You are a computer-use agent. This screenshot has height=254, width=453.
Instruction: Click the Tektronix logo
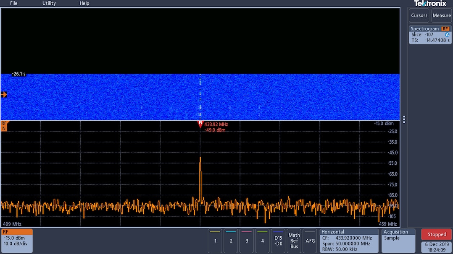point(430,3)
